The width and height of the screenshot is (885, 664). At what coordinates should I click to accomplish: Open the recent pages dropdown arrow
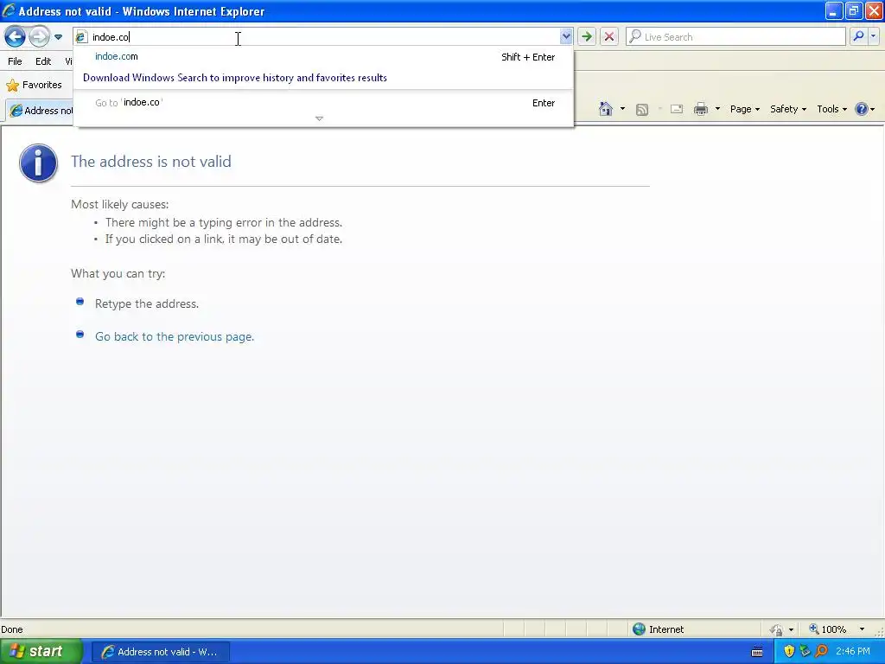tap(58, 37)
